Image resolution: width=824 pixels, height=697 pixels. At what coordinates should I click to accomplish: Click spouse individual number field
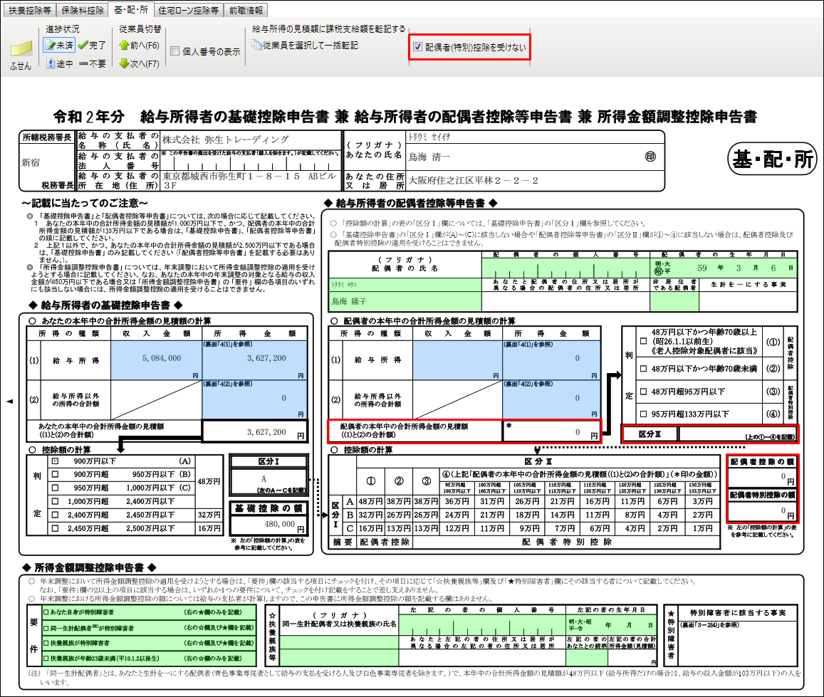[x=565, y=268]
